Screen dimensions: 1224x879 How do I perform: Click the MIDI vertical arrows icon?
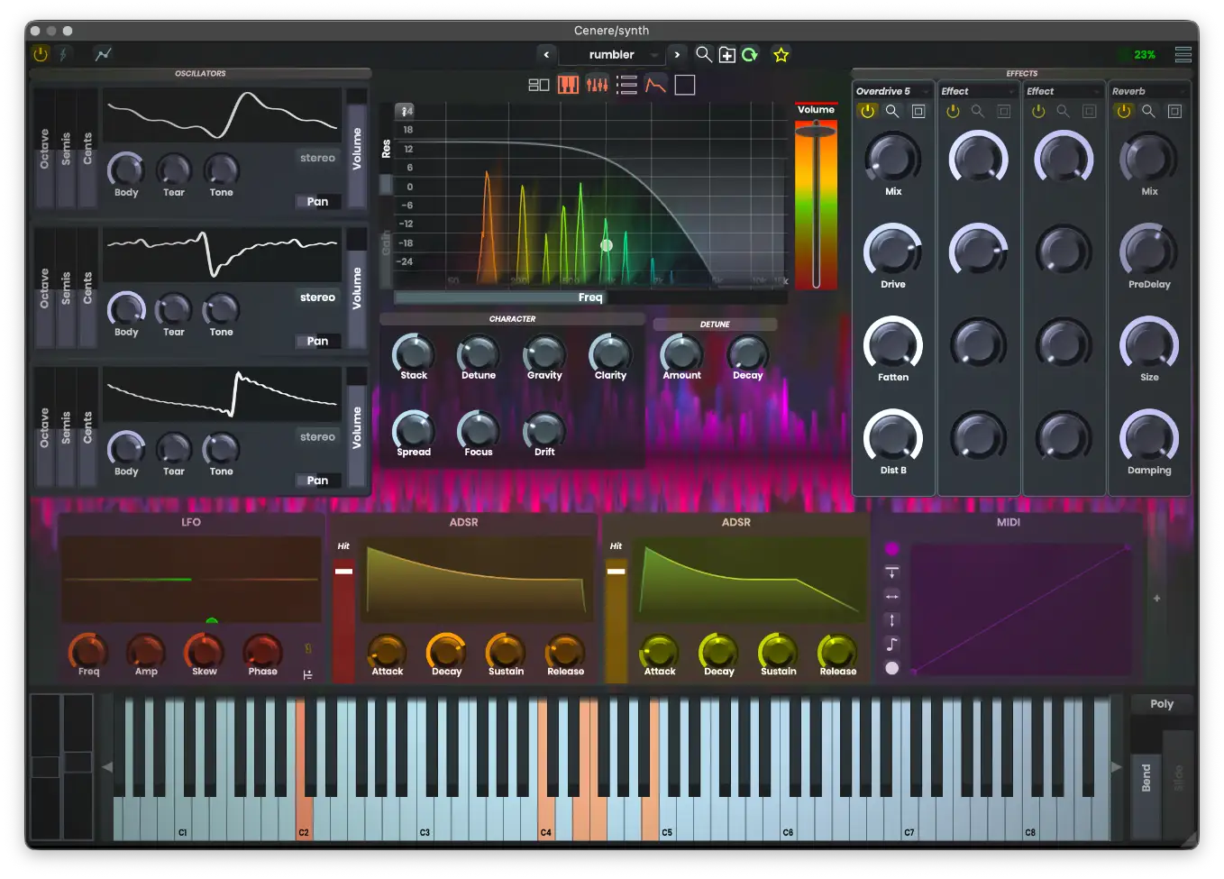pyautogui.click(x=892, y=619)
